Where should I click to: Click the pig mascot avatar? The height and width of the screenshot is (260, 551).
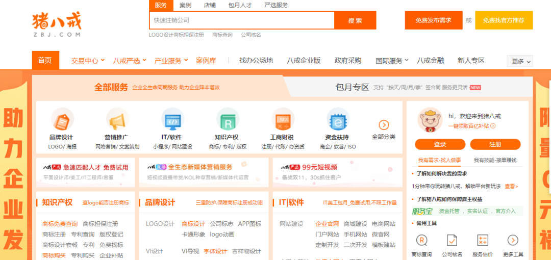430,120
